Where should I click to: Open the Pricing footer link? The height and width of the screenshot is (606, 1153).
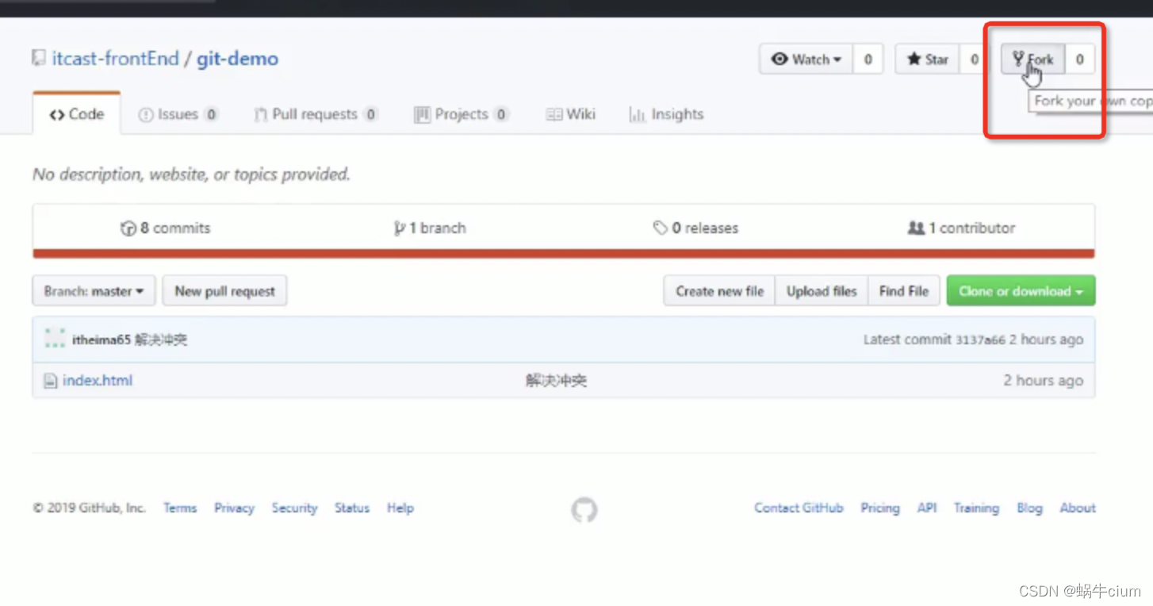pos(880,508)
